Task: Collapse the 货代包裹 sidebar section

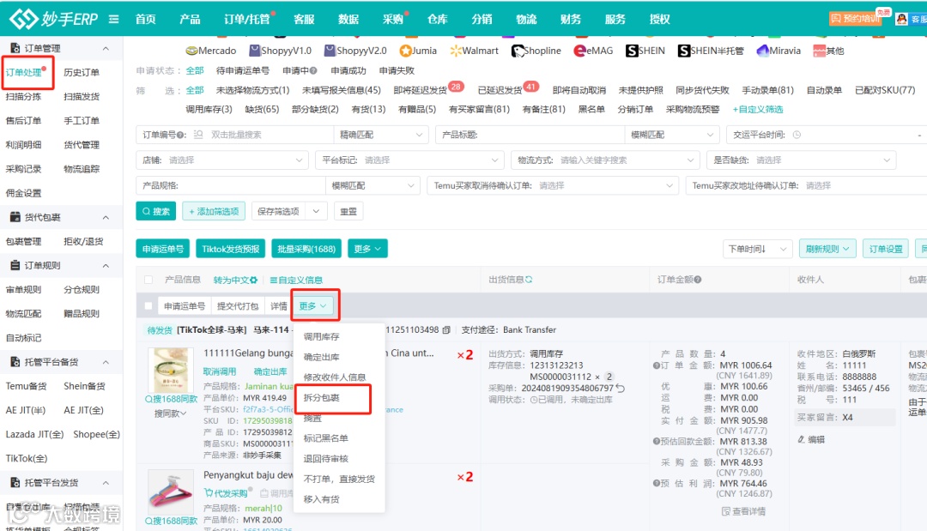Action: (106, 217)
